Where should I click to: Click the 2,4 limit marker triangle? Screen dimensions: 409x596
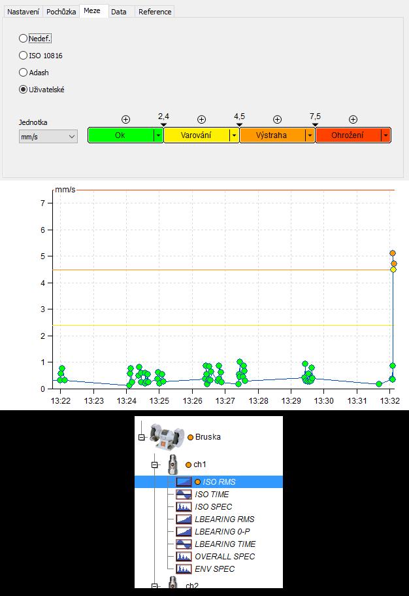164,125
